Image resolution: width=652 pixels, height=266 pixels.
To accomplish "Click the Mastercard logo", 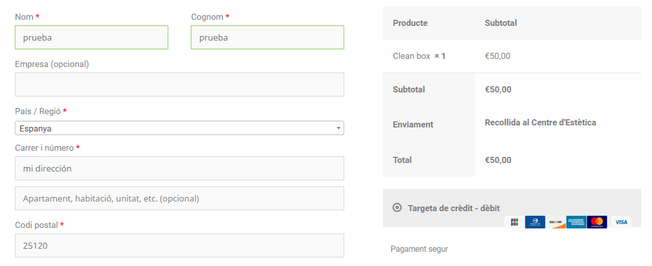I will (597, 222).
